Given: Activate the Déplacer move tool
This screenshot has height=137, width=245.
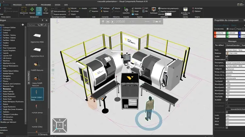Looking at the screenshot, I should coord(32,10).
